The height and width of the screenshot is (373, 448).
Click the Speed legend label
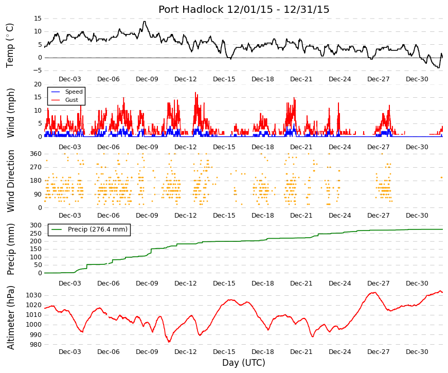(x=74, y=92)
